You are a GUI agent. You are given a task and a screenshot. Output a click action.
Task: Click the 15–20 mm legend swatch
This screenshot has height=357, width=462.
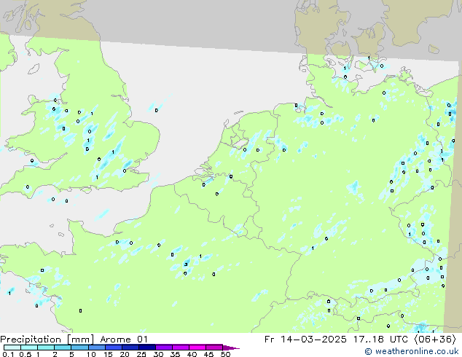pos(113,348)
